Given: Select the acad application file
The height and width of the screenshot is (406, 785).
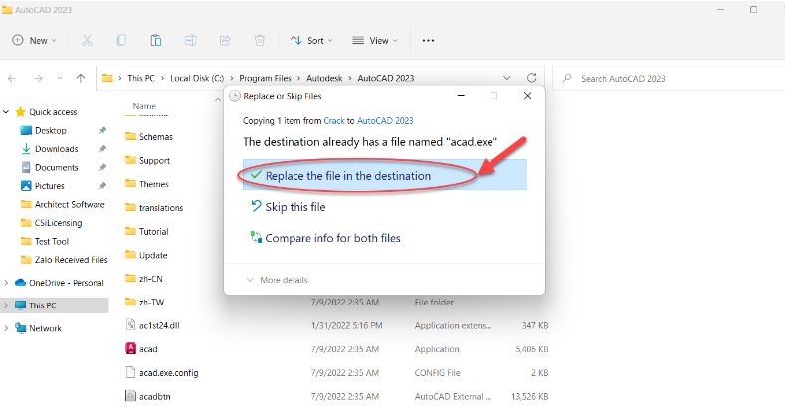Looking at the screenshot, I should pyautogui.click(x=147, y=349).
